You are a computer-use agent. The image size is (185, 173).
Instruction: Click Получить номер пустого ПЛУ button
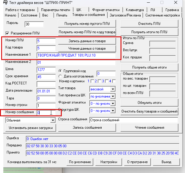(87, 24)
